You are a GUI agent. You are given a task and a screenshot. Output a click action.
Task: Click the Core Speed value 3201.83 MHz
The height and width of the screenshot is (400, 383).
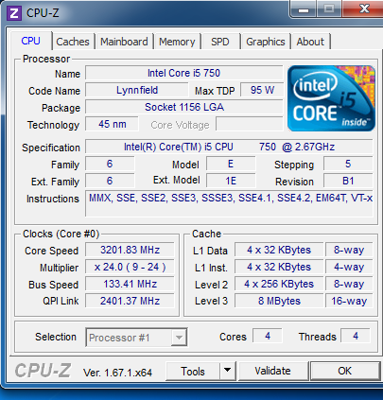(130, 250)
